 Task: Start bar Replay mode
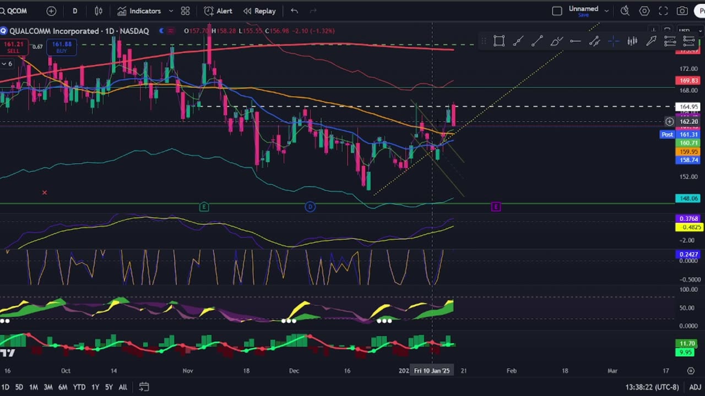tap(259, 11)
